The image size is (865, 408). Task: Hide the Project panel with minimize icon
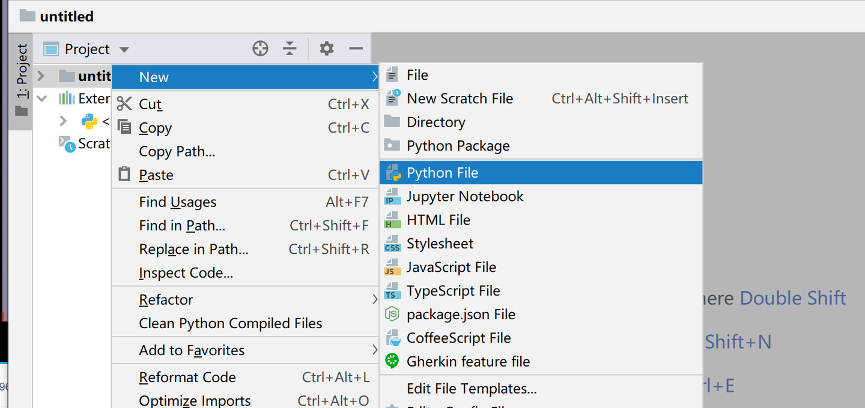[356, 49]
